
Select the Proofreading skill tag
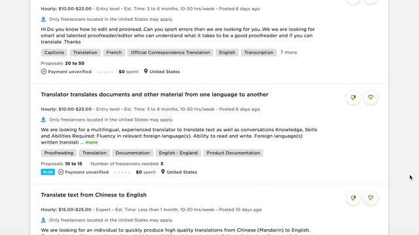[x=58, y=153]
